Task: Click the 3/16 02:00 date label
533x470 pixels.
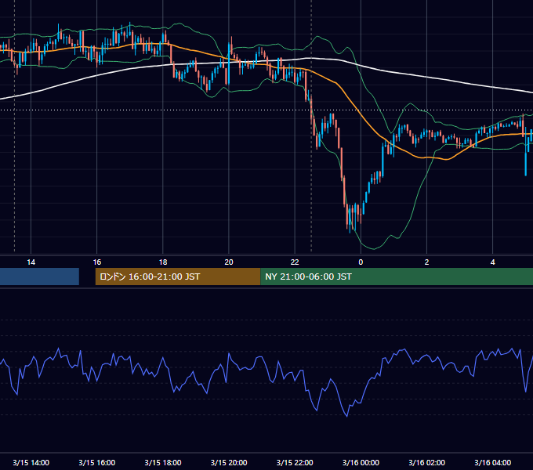Action: 426,462
